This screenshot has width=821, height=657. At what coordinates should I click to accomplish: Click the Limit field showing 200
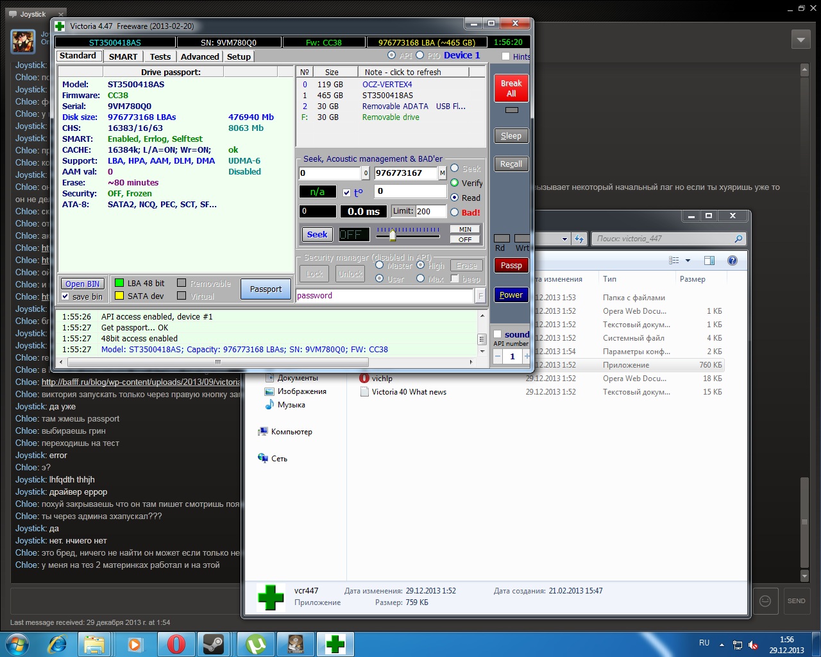[430, 211]
